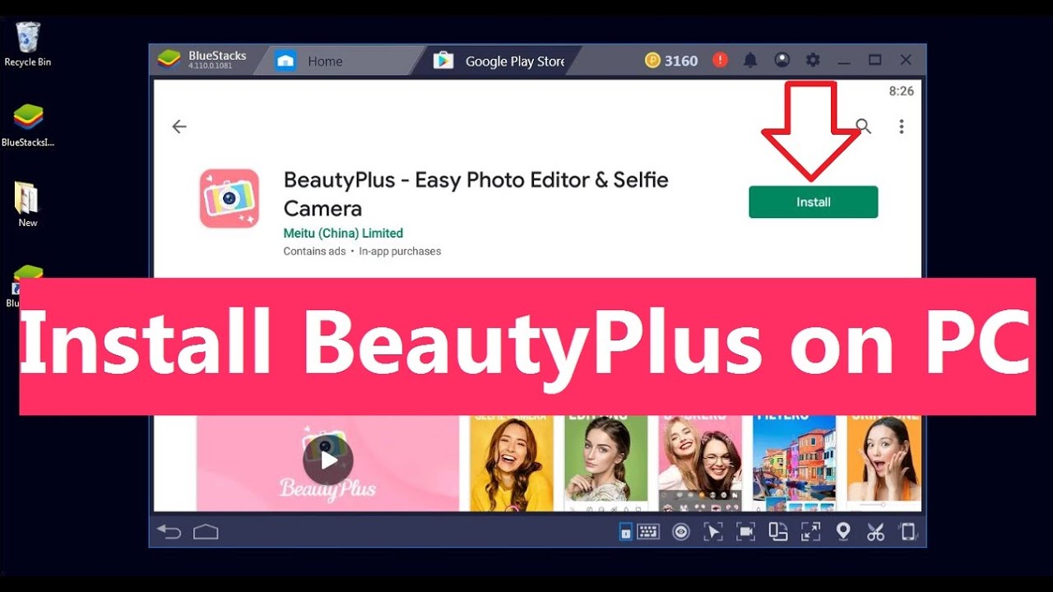Open BlueStacks settings gear
This screenshot has width=1053, height=592.
(813, 60)
